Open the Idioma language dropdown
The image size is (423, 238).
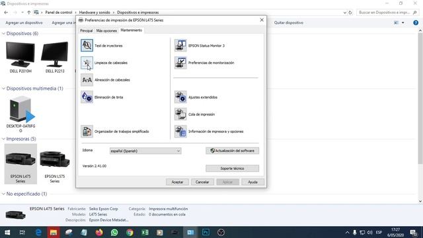tap(145, 151)
